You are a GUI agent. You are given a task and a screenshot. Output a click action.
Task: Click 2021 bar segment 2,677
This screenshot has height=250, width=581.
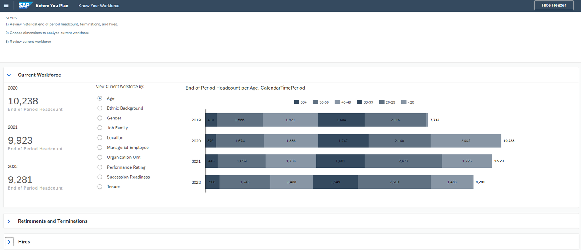pyautogui.click(x=403, y=161)
